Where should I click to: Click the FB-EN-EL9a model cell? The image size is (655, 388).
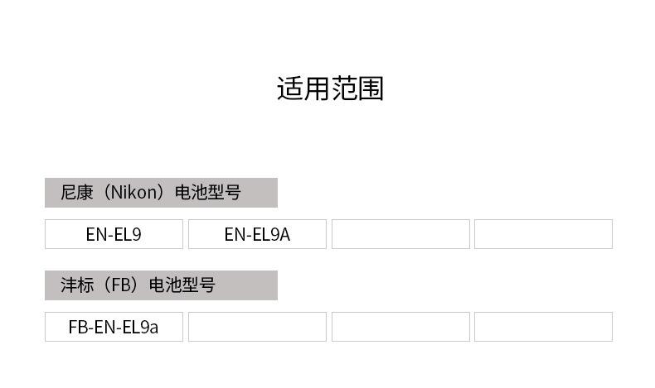(x=114, y=327)
